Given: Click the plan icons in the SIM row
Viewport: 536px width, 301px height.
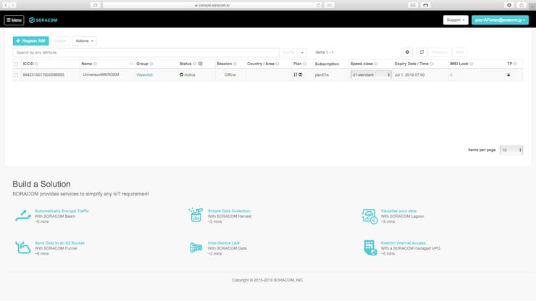Looking at the screenshot, I should click(x=298, y=75).
